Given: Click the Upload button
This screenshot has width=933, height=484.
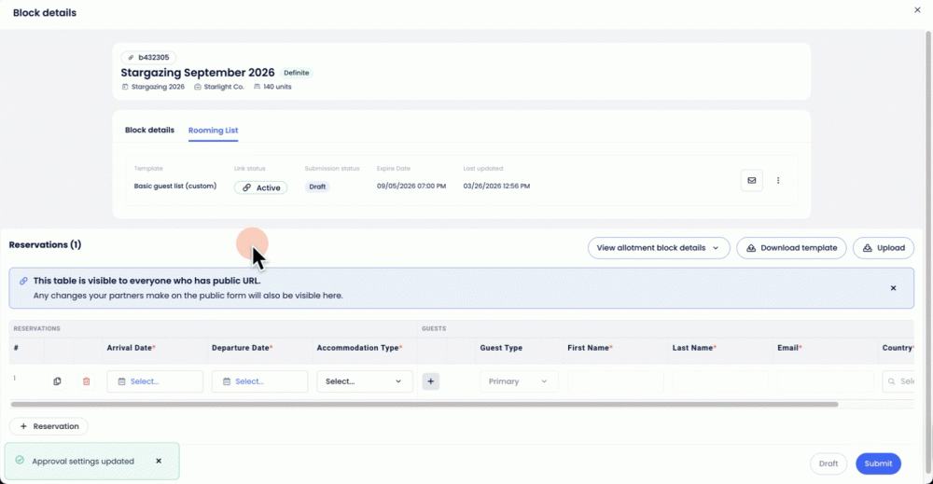Looking at the screenshot, I should pos(883,248).
